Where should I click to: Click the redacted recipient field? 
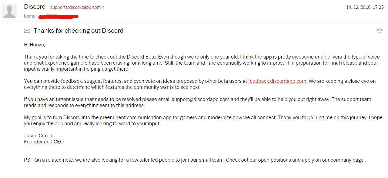(x=58, y=16)
